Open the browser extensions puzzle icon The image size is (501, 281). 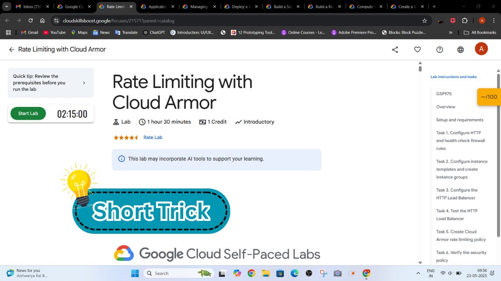pyautogui.click(x=465, y=20)
